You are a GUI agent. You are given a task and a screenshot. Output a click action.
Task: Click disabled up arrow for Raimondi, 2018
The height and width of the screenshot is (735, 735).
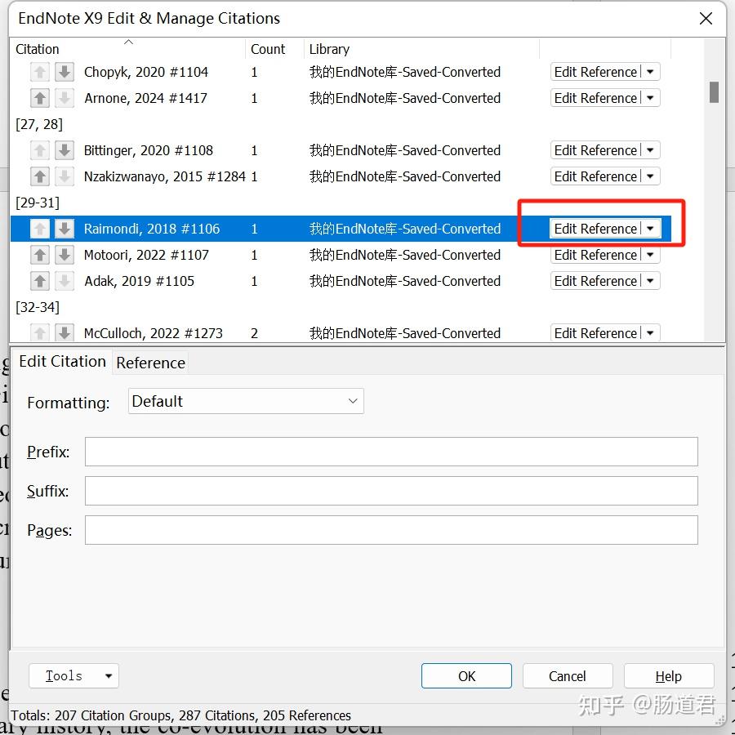tap(40, 229)
